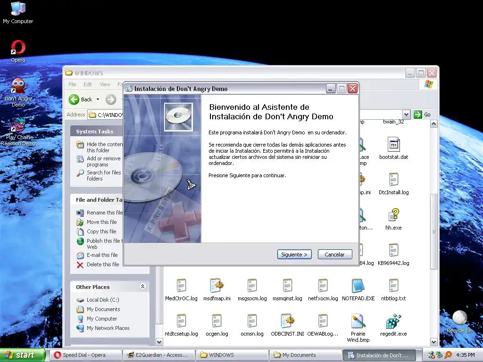
Task: Click Move this file link
Action: pyautogui.click(x=97, y=222)
